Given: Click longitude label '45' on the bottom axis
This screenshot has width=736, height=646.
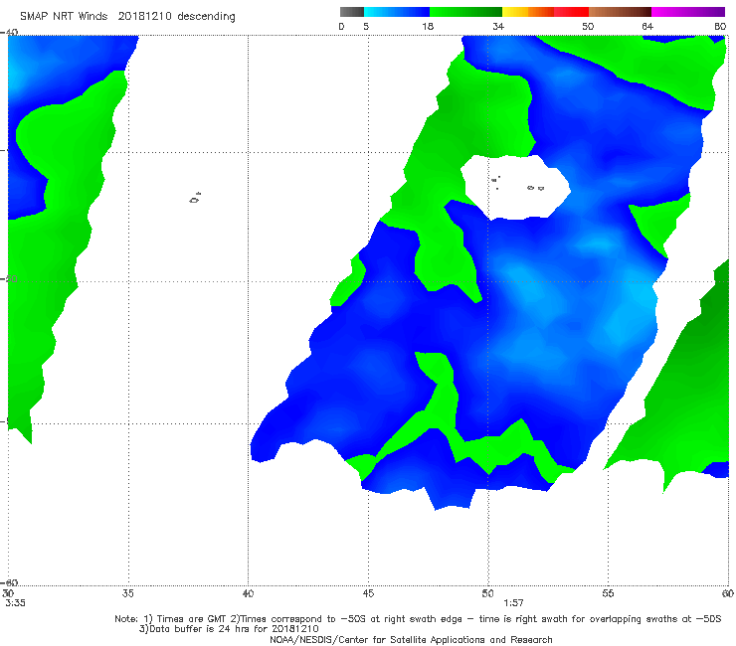Looking at the screenshot, I should click(x=368, y=593).
